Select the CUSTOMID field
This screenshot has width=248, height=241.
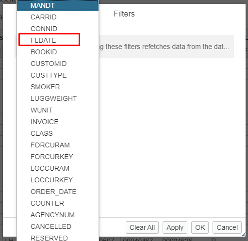point(58,64)
